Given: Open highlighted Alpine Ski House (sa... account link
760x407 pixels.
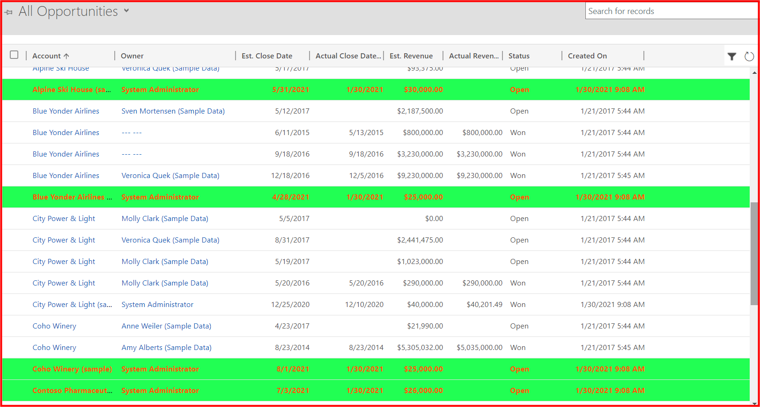Looking at the screenshot, I should (x=72, y=89).
